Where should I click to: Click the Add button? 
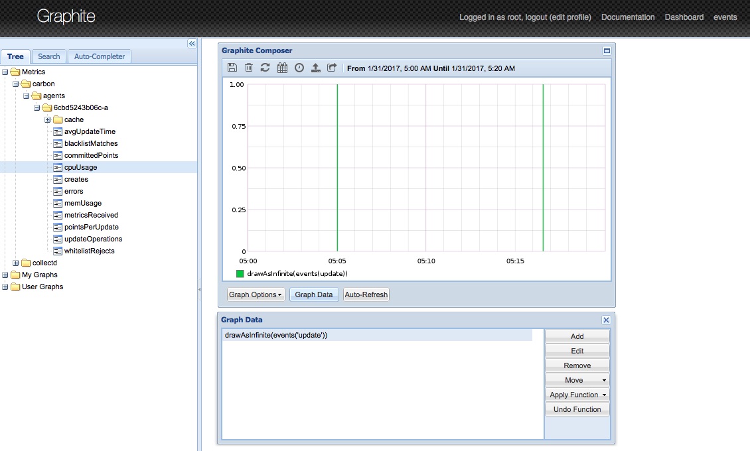point(577,336)
